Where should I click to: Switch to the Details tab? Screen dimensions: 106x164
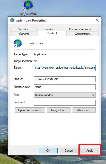(x=49, y=29)
